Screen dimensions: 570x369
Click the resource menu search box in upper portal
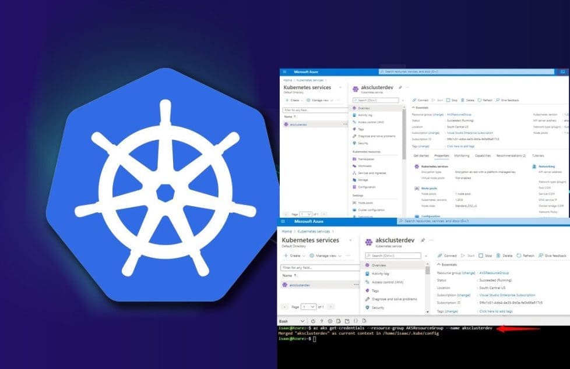[375, 100]
